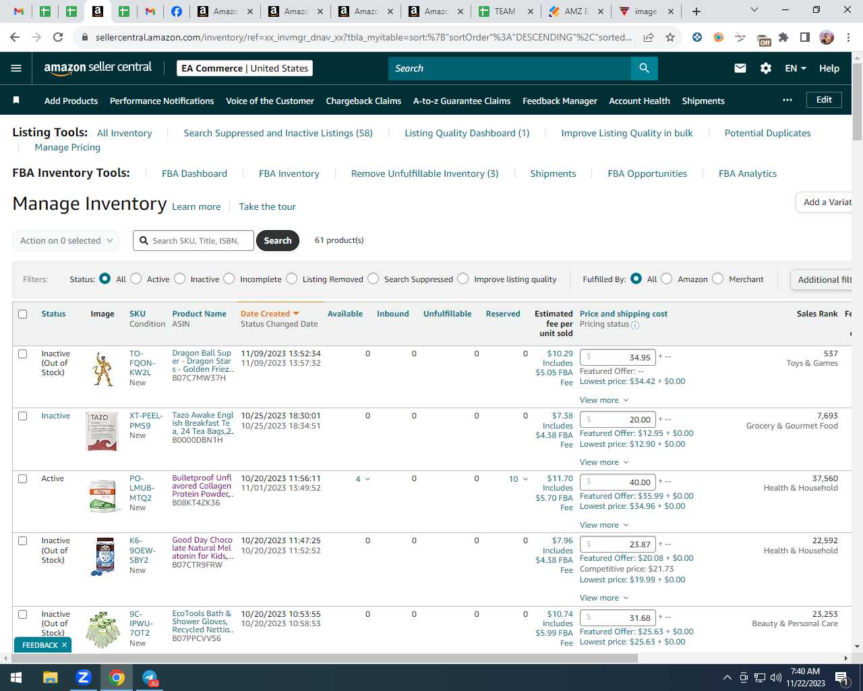Click price field showing 34.95
The width and height of the screenshot is (863, 691).
618,357
